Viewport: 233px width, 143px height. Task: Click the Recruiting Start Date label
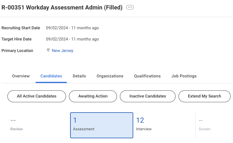(x=21, y=28)
